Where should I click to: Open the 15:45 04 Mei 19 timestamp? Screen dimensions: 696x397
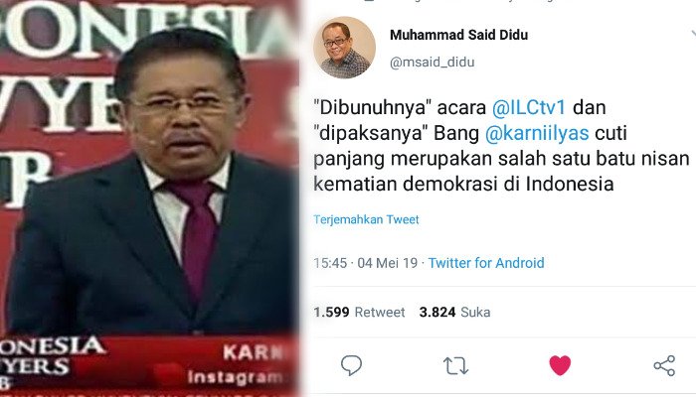pos(365,263)
